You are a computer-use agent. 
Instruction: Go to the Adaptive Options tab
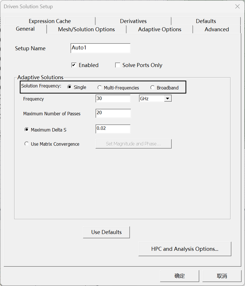tap(159, 30)
